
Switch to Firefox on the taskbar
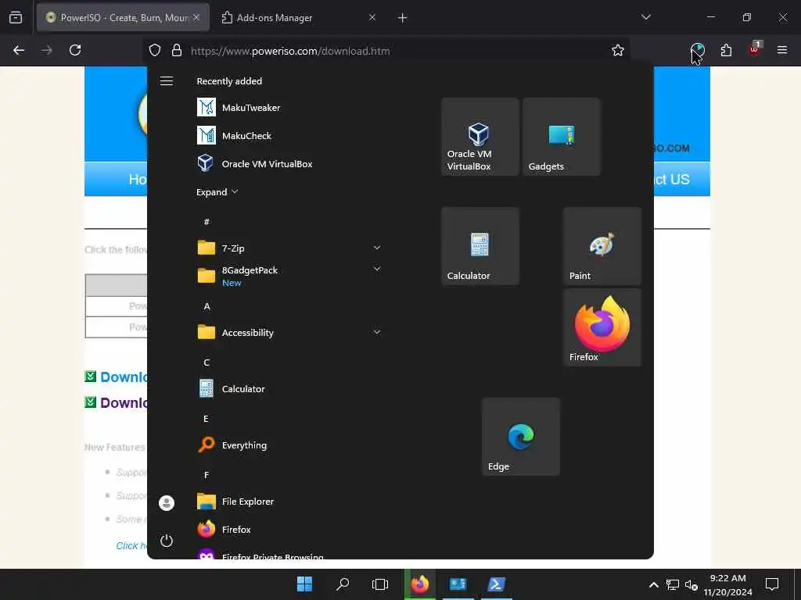[420, 584]
